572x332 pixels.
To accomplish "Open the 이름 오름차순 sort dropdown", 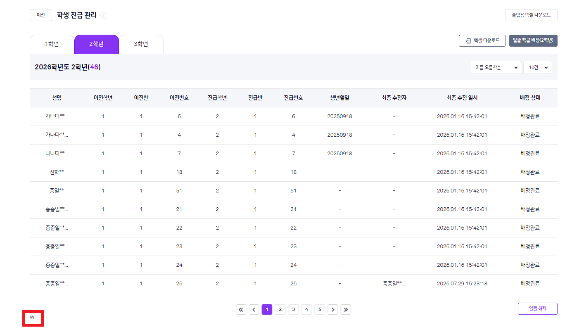I will tap(496, 67).
